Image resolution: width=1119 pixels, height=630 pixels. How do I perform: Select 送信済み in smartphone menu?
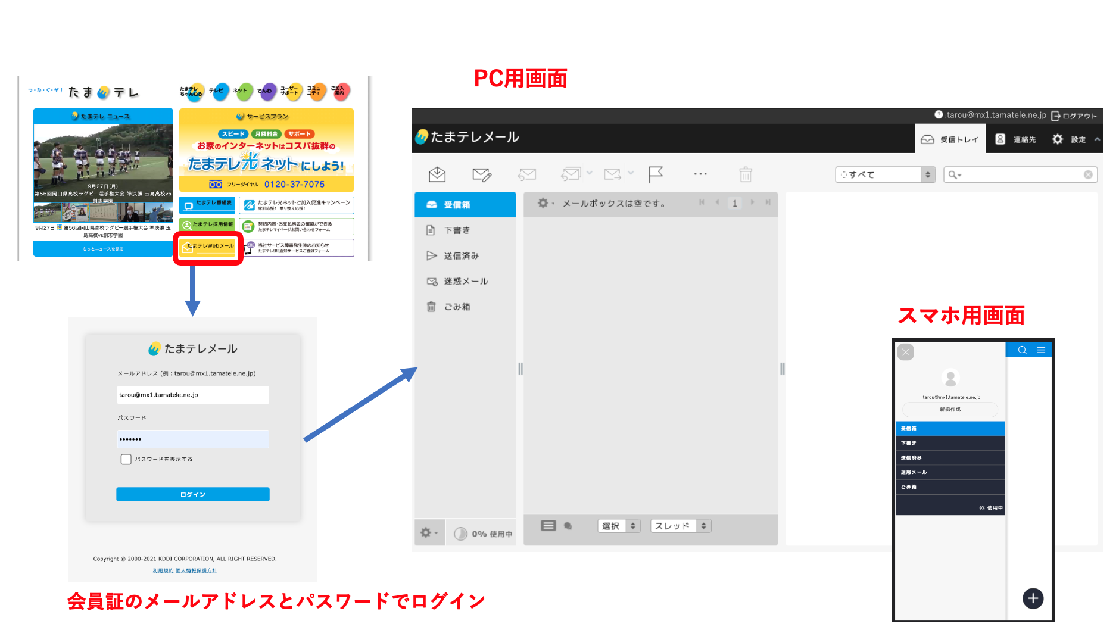(x=950, y=458)
